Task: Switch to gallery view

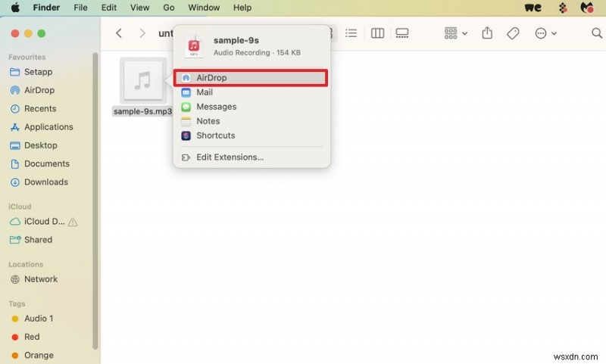Action: pos(402,33)
